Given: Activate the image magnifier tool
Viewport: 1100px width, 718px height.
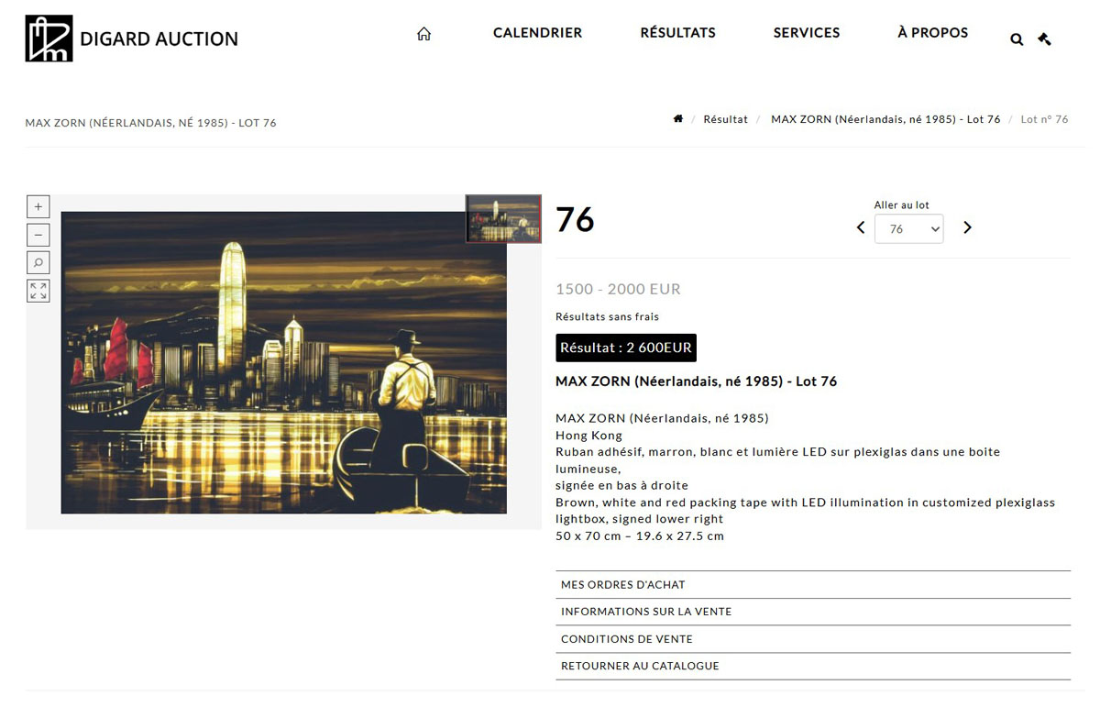Looking at the screenshot, I should click(38, 263).
